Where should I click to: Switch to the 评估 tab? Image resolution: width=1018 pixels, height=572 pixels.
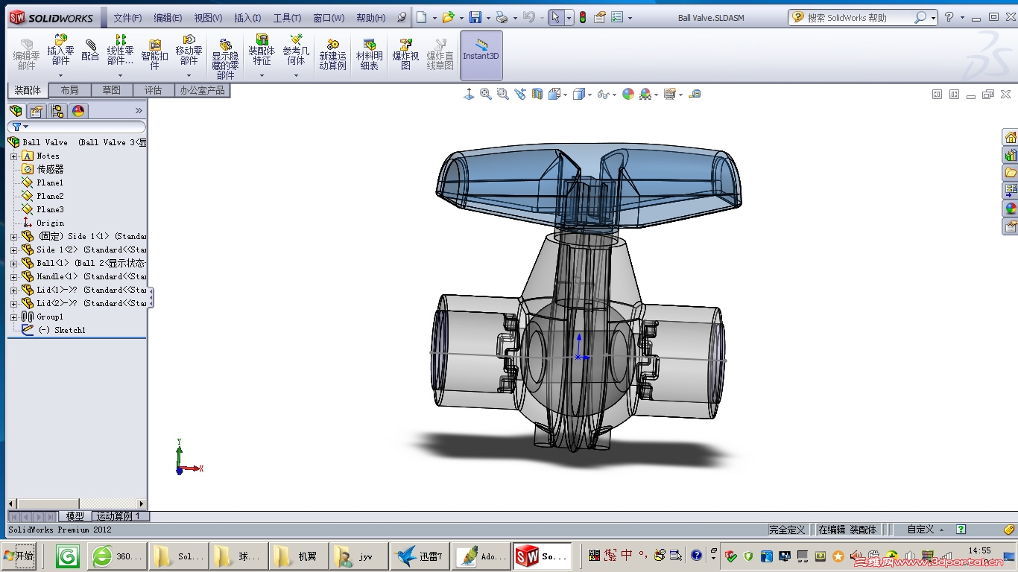click(153, 90)
